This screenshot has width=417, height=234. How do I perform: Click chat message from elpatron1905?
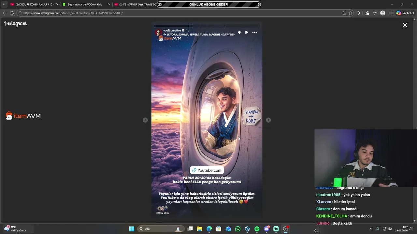pos(343,195)
